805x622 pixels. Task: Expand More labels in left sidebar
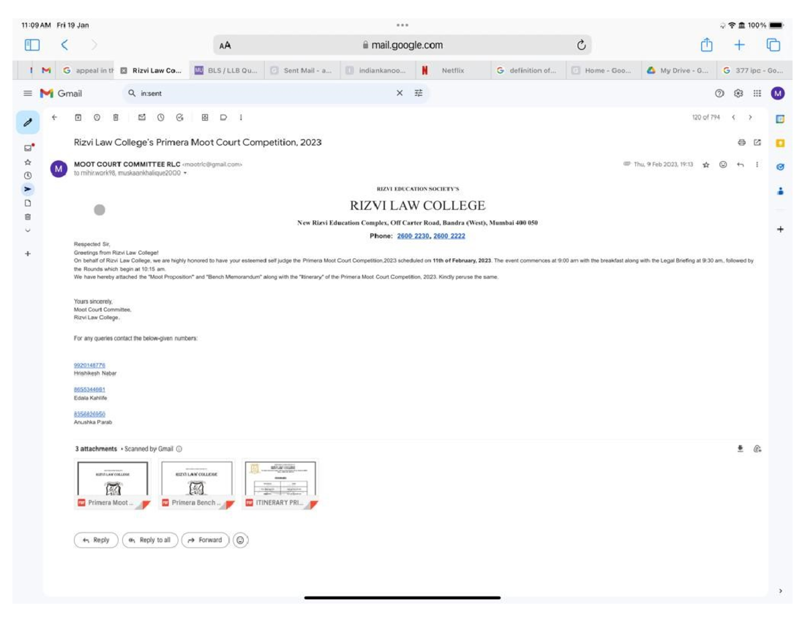pos(28,230)
